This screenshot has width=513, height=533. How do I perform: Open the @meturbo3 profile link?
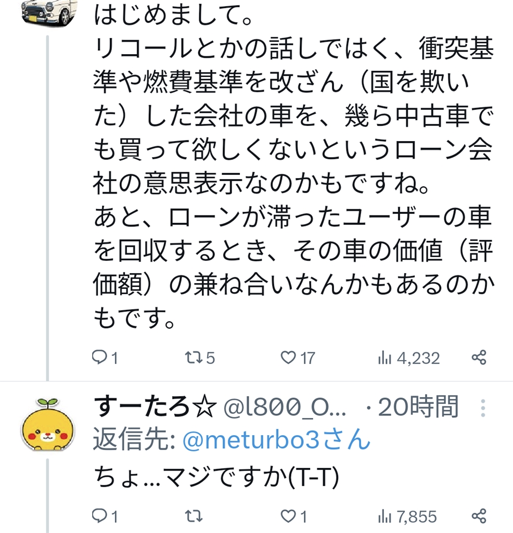(x=276, y=441)
